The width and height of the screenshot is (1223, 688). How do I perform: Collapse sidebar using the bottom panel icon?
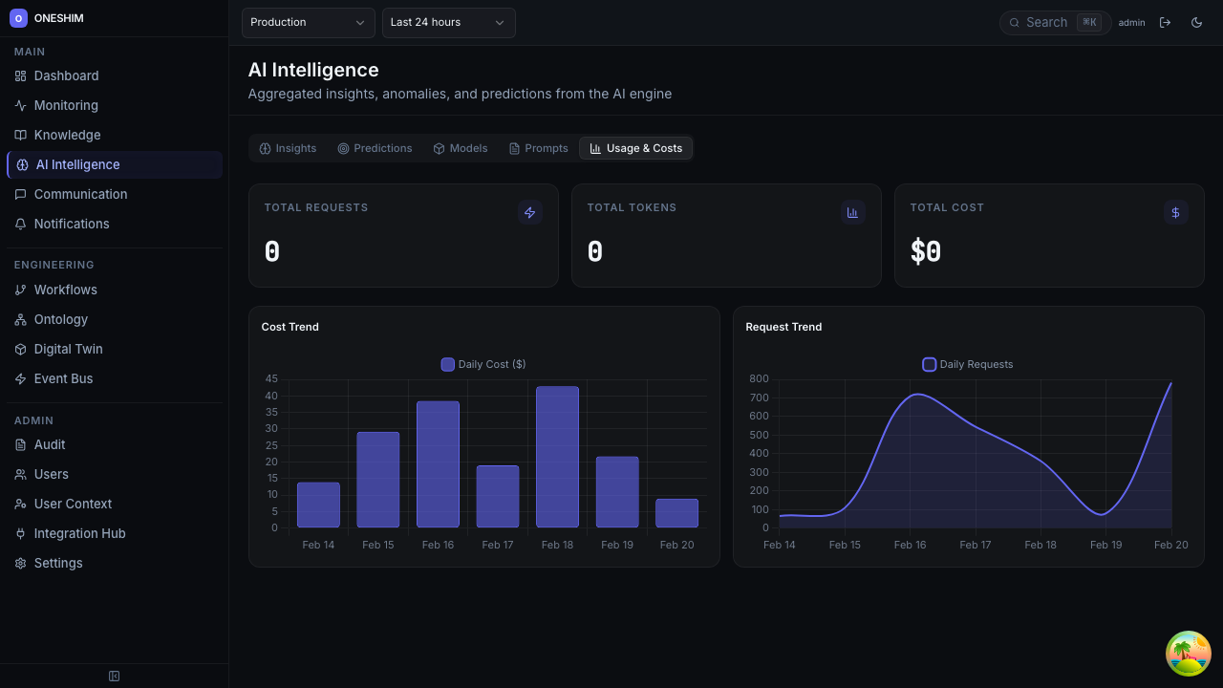[114, 677]
